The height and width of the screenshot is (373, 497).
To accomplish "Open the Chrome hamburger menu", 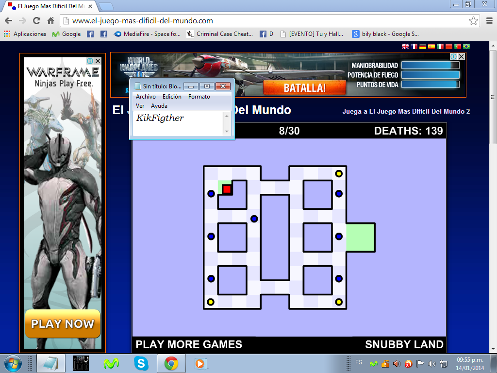I will (x=489, y=21).
